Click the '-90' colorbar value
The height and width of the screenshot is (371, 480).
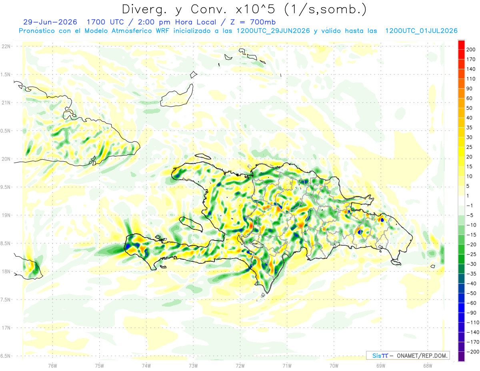[471, 313]
